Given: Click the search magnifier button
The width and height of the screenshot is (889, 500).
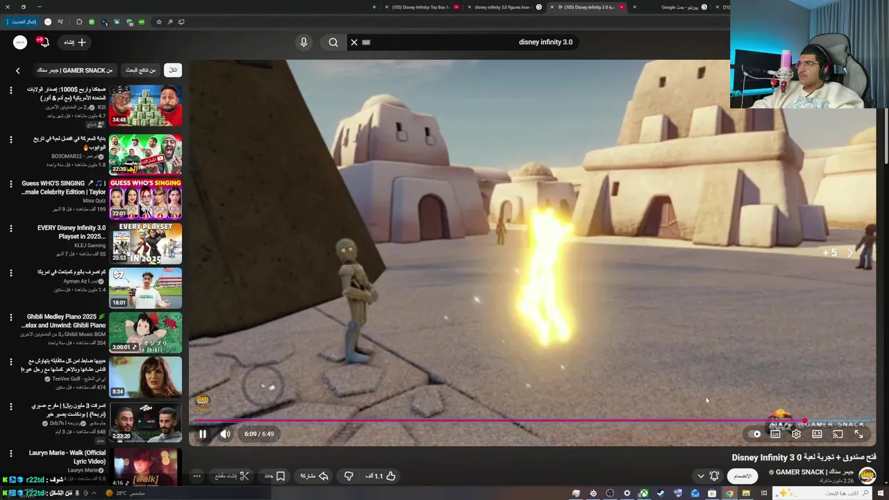Looking at the screenshot, I should click(333, 42).
